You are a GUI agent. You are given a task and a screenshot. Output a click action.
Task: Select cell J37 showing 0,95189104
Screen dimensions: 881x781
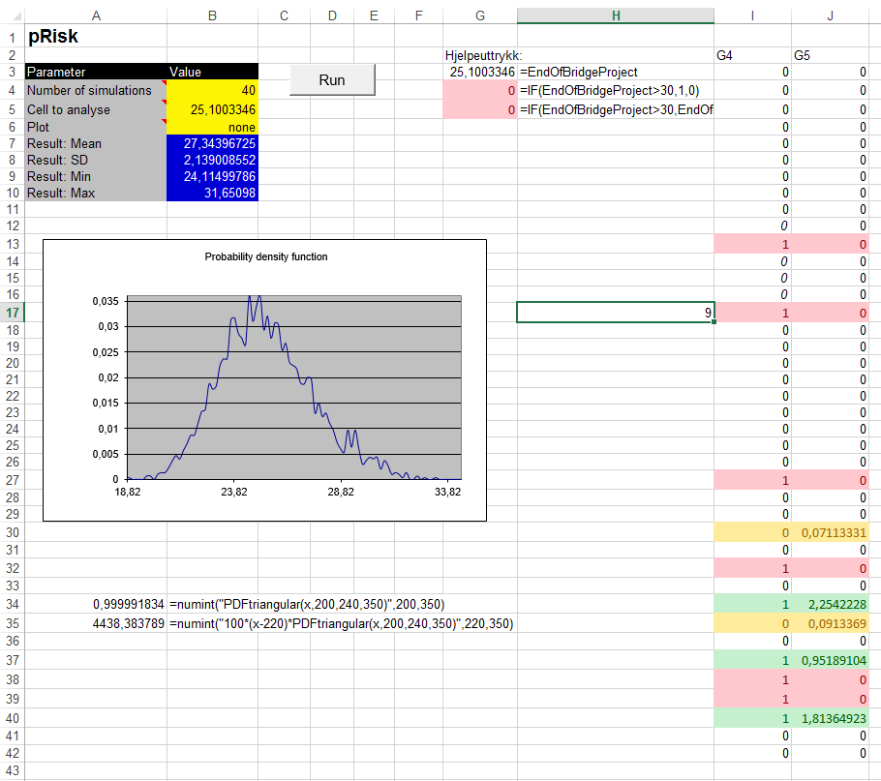pos(831,660)
